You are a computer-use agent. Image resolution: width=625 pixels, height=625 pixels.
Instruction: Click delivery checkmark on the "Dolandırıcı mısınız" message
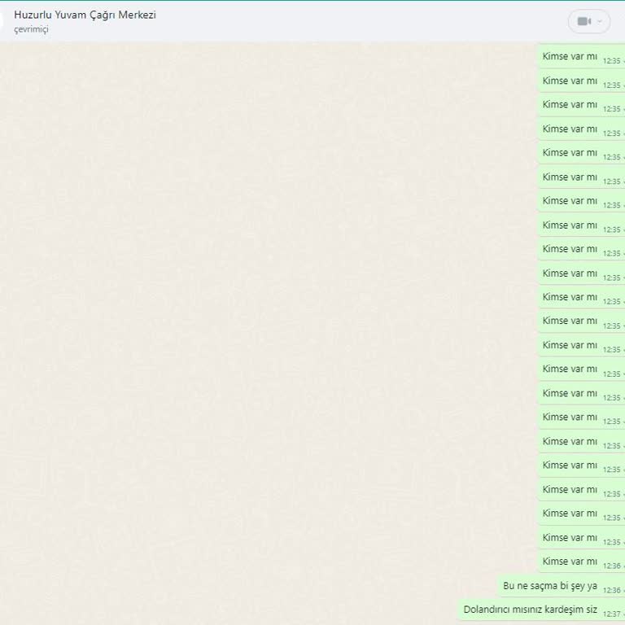point(623,614)
